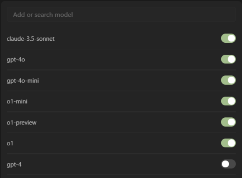Image resolution: width=242 pixels, height=178 pixels.
Task: Turn off the gpt-4o toggle switch
Action: click(x=228, y=59)
